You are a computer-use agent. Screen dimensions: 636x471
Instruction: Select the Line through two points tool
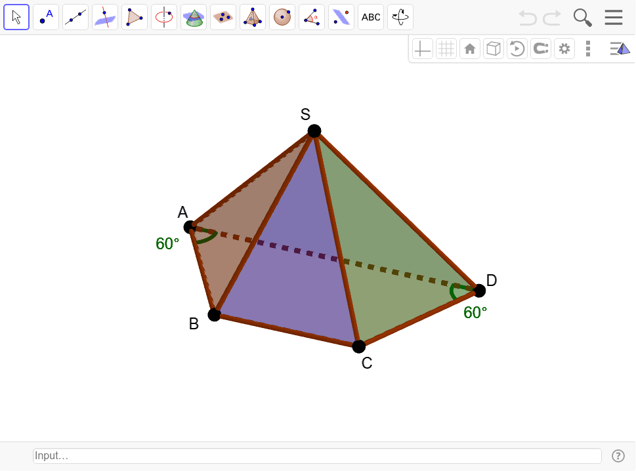(x=75, y=17)
